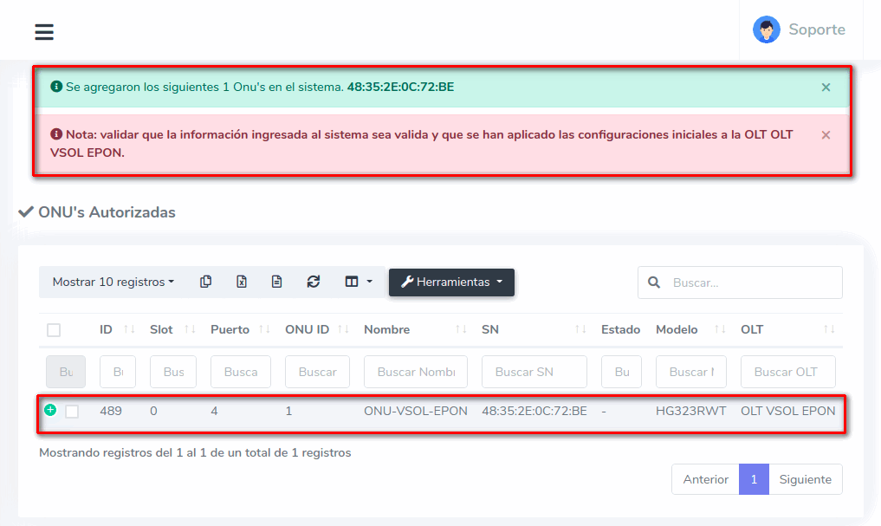Click the Anterior pagination button
The image size is (881, 526).
click(705, 479)
